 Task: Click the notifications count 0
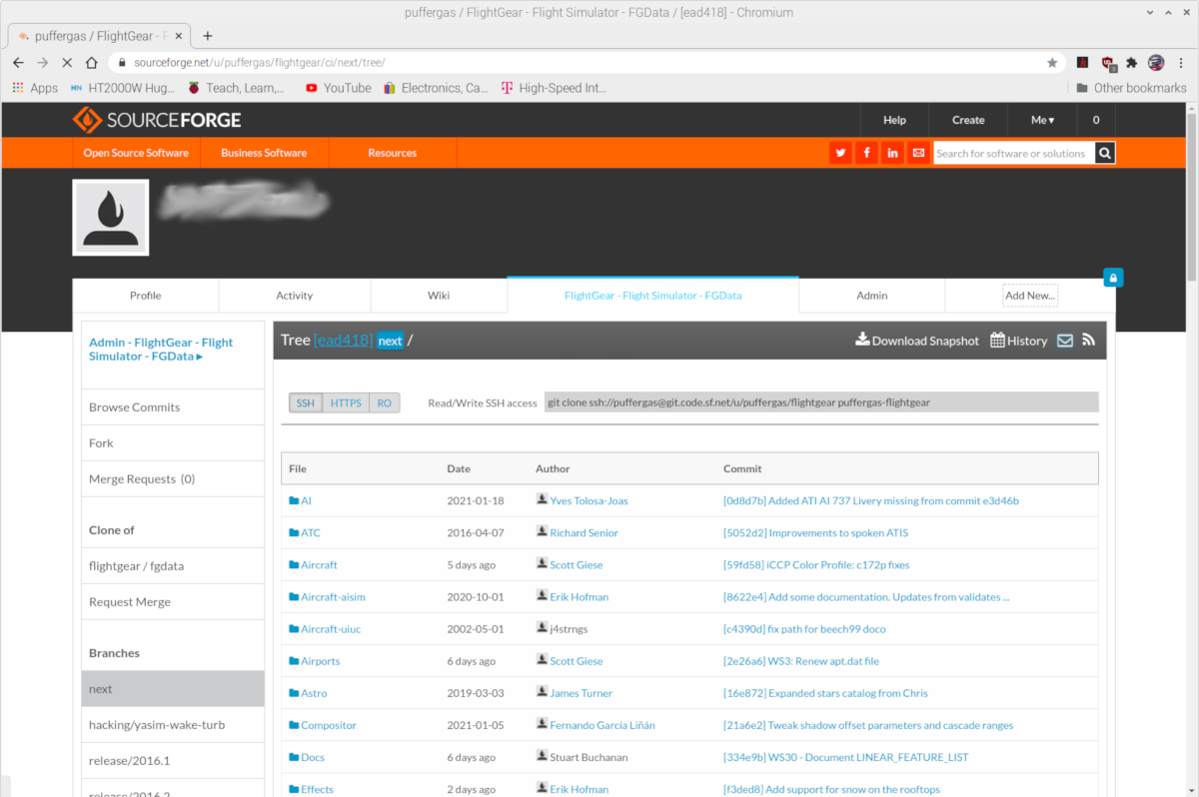pos(1096,120)
